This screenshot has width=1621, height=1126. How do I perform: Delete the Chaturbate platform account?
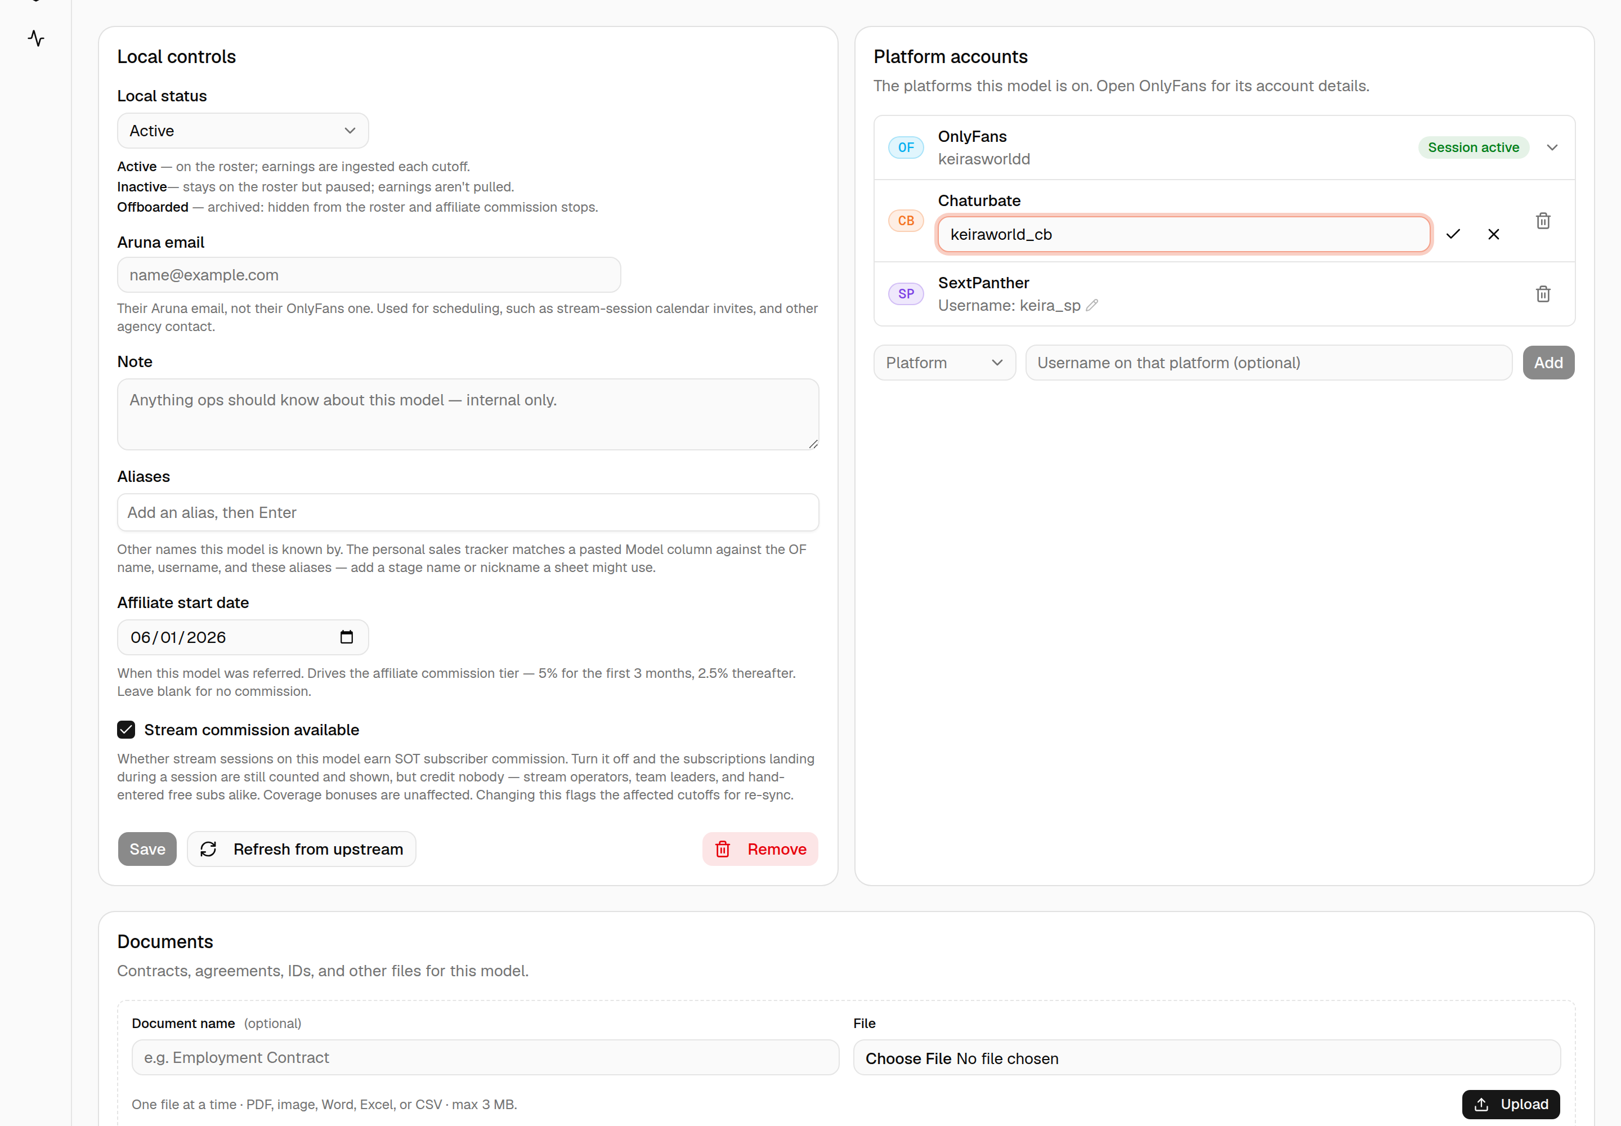coord(1543,221)
